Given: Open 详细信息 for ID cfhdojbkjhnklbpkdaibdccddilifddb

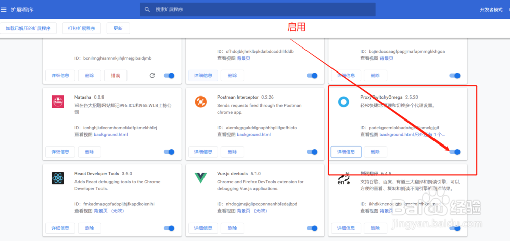Looking at the screenshot, I should click(x=203, y=76).
